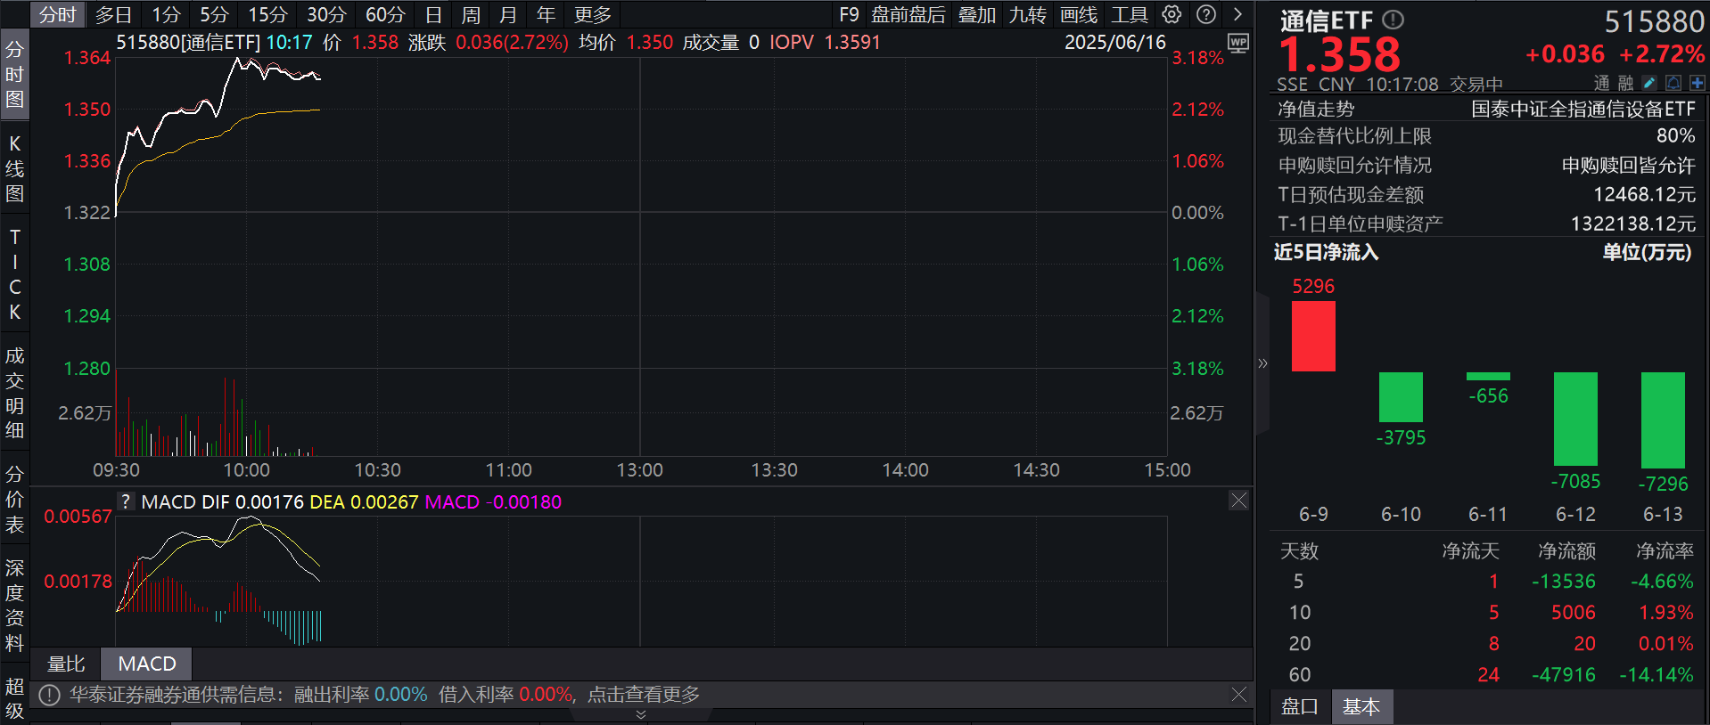Click the 60-day net flow rate -14.14%
Image resolution: width=1710 pixels, height=725 pixels.
tap(1657, 674)
